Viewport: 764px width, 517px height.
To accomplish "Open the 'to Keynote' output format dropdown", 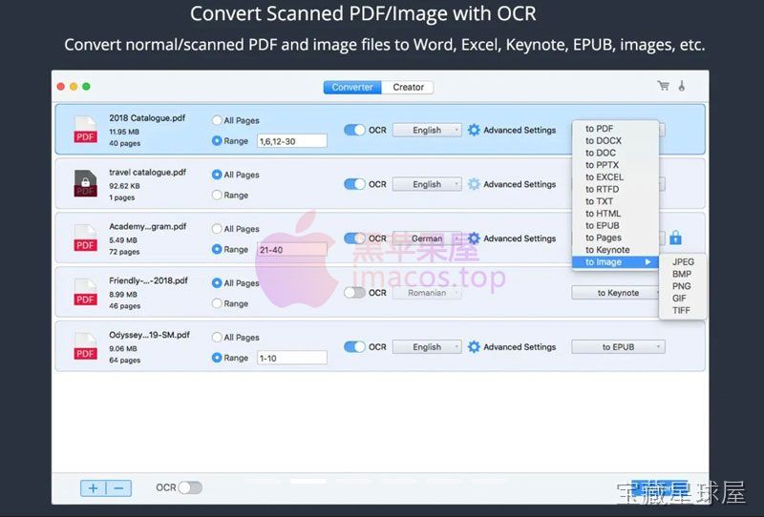I will point(615,293).
